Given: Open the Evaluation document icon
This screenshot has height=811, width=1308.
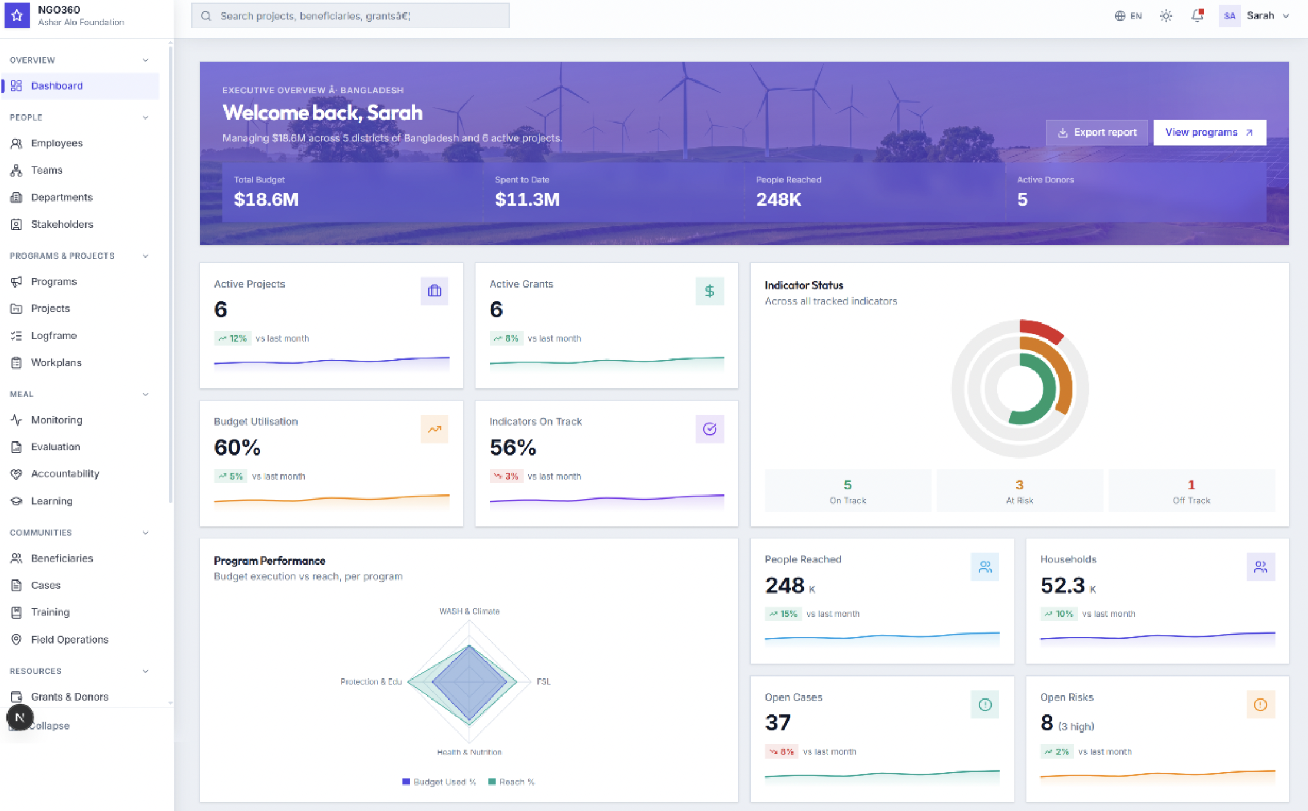Looking at the screenshot, I should [16, 447].
